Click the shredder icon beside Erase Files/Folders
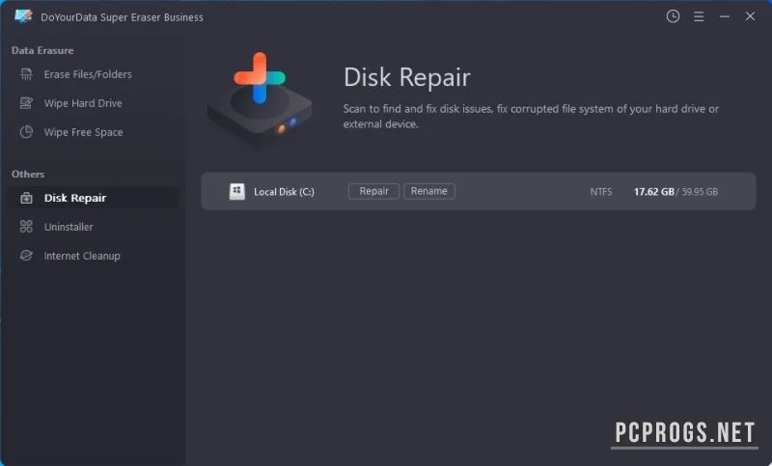 tap(26, 74)
